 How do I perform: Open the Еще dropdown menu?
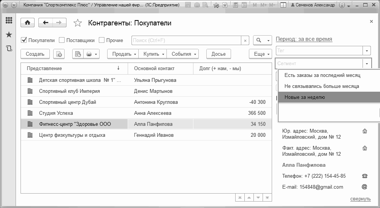pyautogui.click(x=260, y=54)
